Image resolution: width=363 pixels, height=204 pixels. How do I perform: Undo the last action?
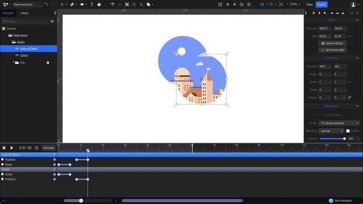coord(46,5)
